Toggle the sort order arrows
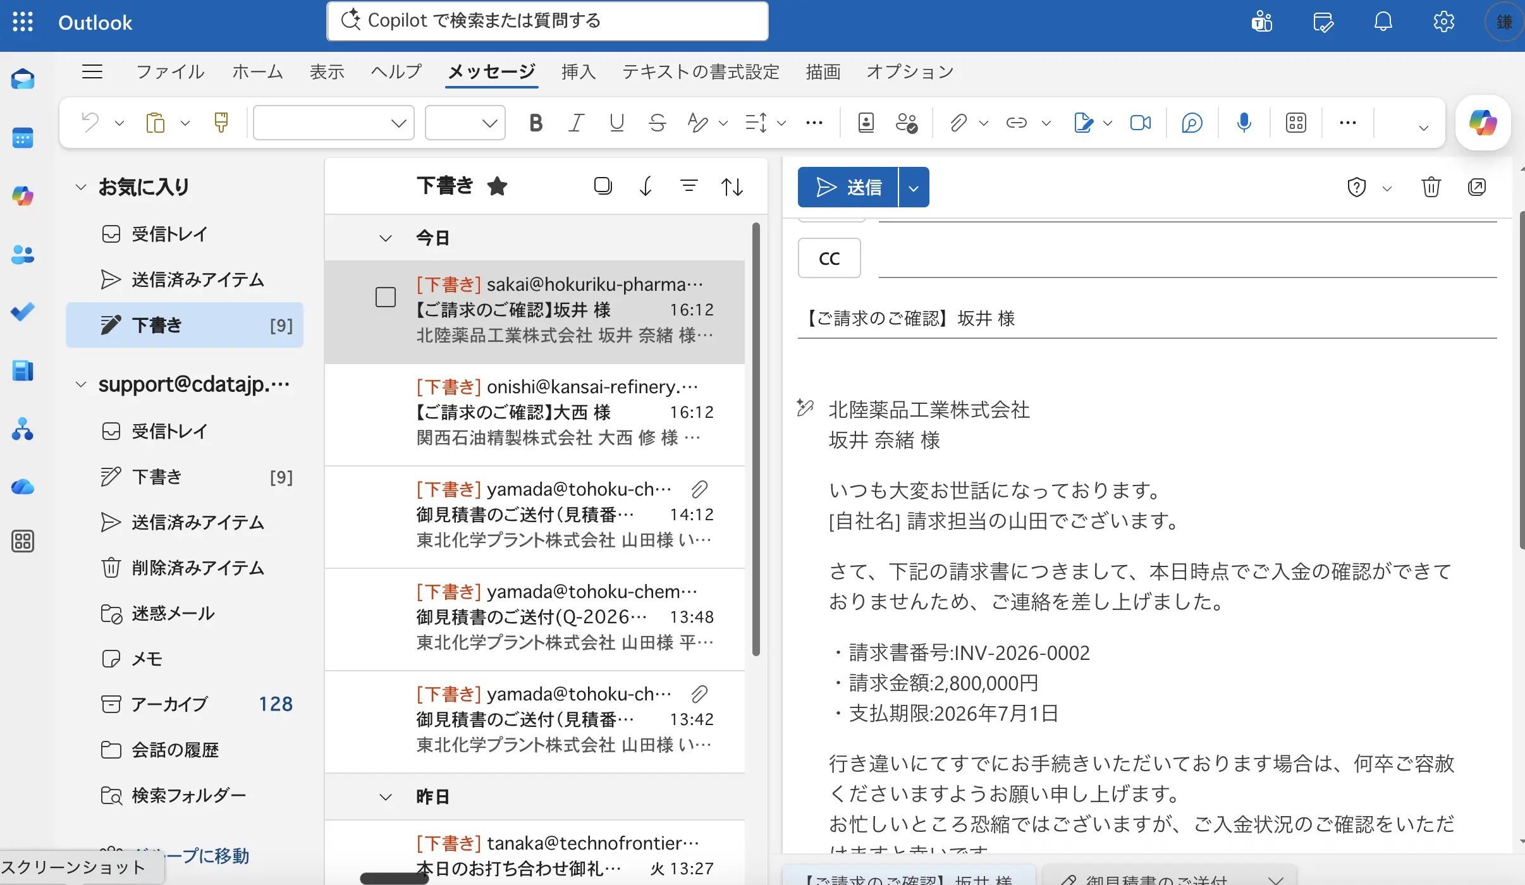The height and width of the screenshot is (885, 1525). (x=732, y=186)
